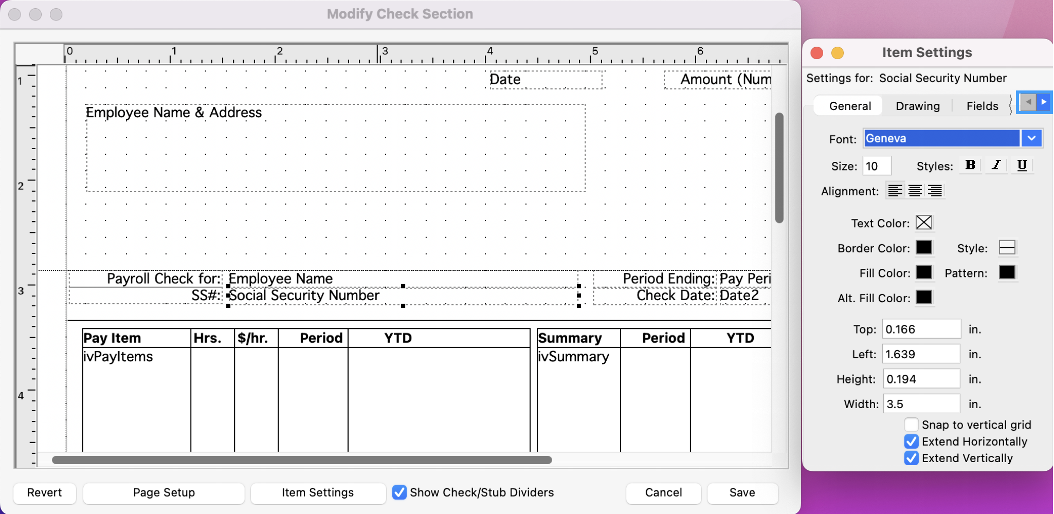Screen dimensions: 1054x514
Task: Open the Text Color picker
Action: [x=924, y=223]
